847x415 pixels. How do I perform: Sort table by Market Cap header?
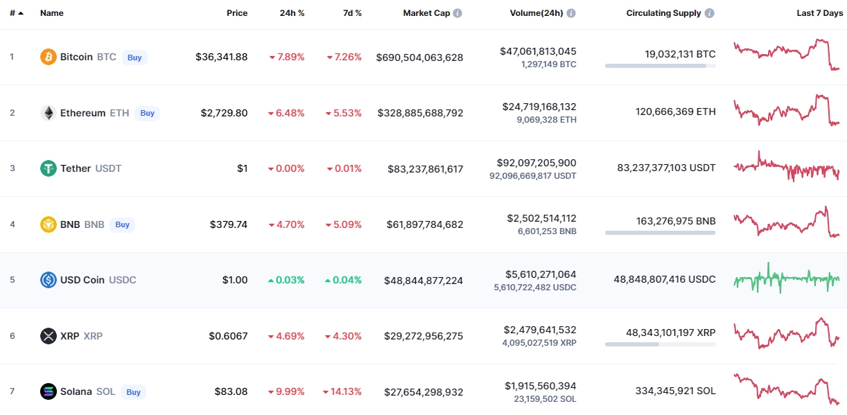426,13
